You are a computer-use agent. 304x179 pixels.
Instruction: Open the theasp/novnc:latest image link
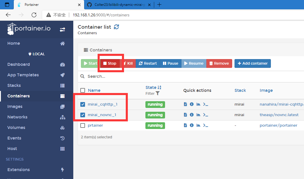coord(279,115)
